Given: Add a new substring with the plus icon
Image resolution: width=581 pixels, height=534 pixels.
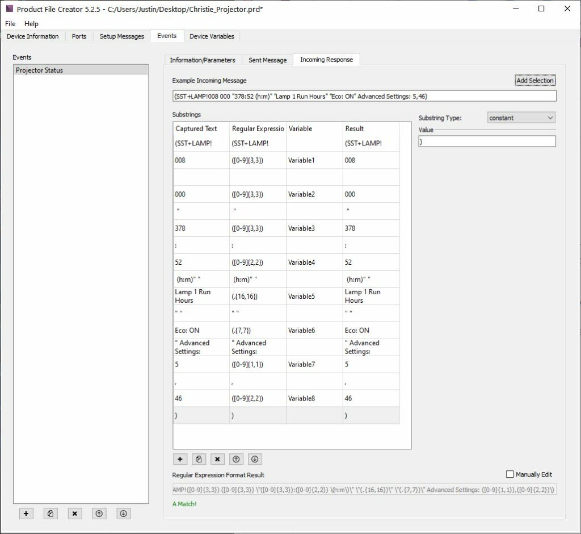Looking at the screenshot, I should pyautogui.click(x=180, y=459).
